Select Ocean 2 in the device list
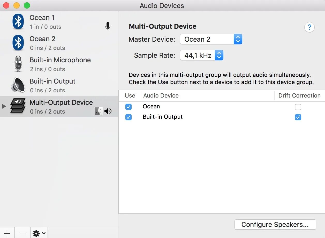This screenshot has width=325, height=238. tap(59, 43)
